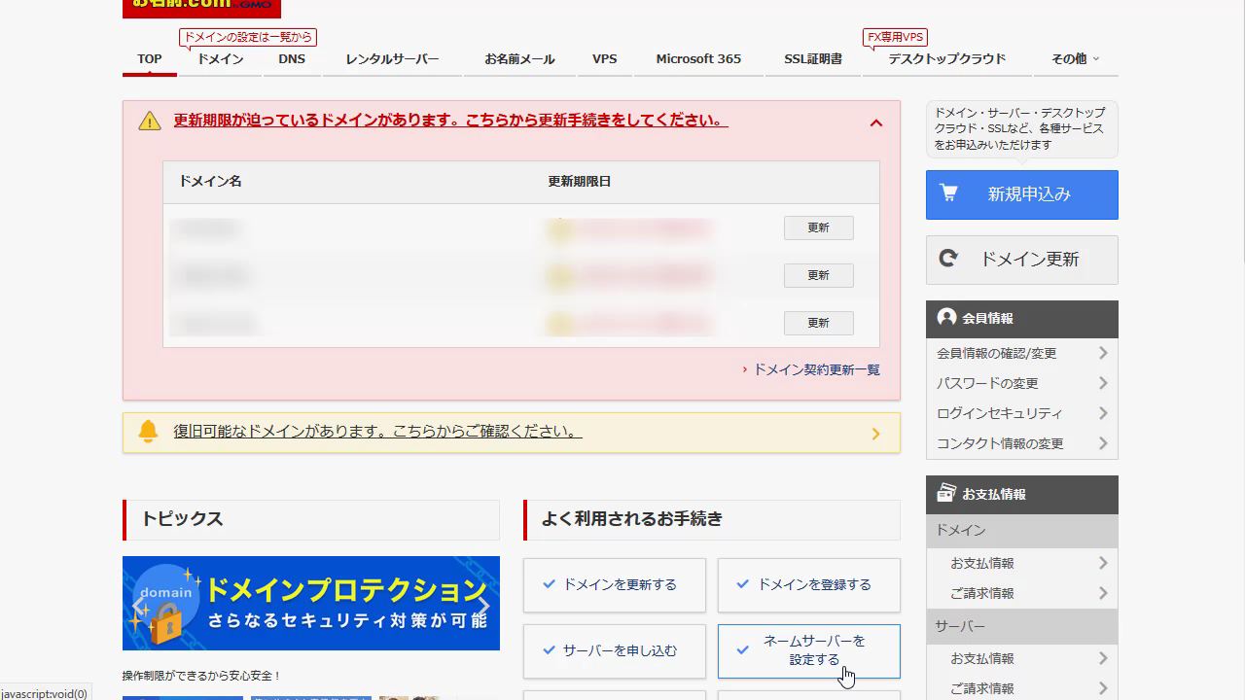Expand the 復旧可能なドメイン notice arrow
This screenshot has width=1245, height=700.
point(875,434)
